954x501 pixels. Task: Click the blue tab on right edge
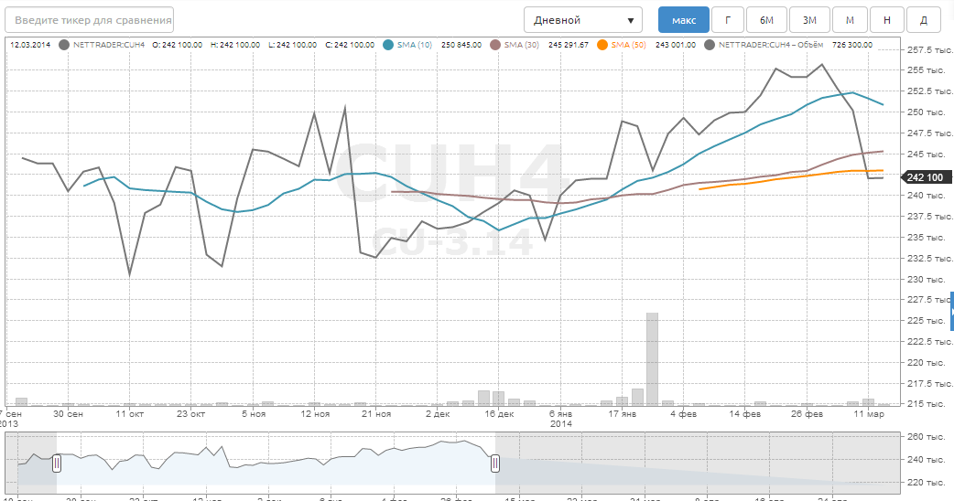click(x=951, y=311)
